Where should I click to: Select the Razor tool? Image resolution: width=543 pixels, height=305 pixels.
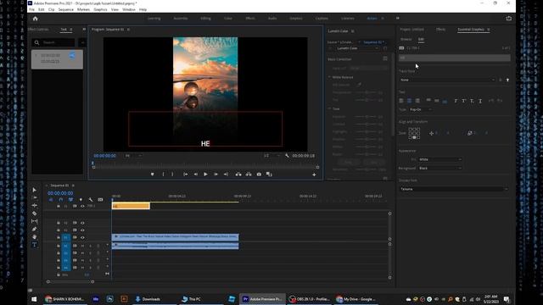(34, 213)
